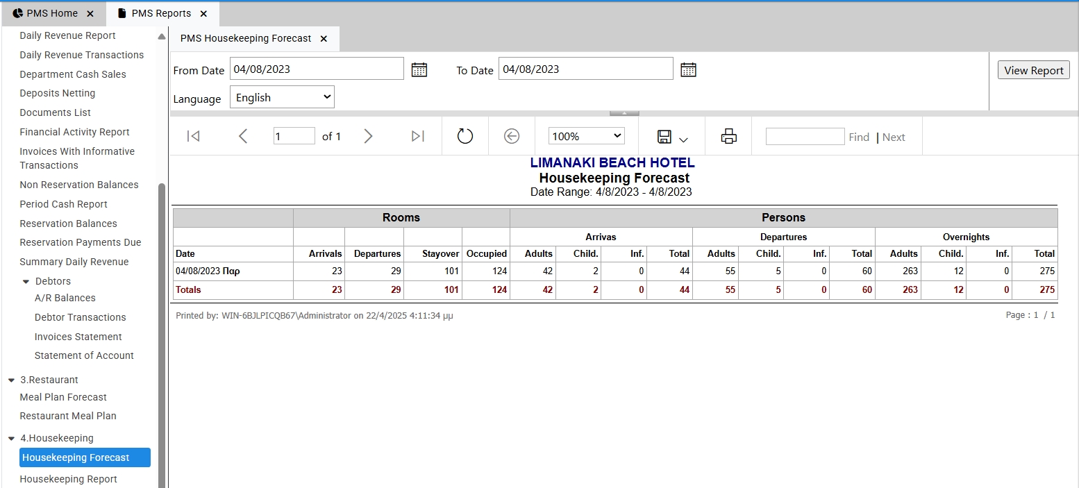The width and height of the screenshot is (1079, 488).
Task: Open Housekeeping Report
Action: pyautogui.click(x=68, y=479)
